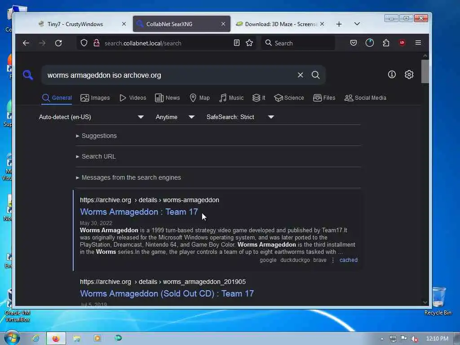The width and height of the screenshot is (460, 345).
Task: Open Windows Explorer from the taskbar
Action: coord(77,339)
